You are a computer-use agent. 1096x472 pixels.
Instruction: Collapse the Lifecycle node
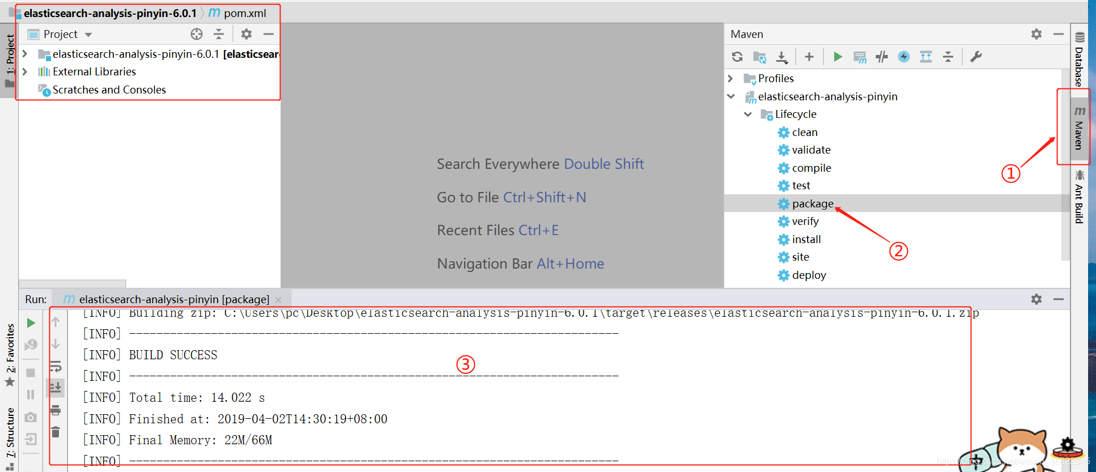click(x=748, y=114)
